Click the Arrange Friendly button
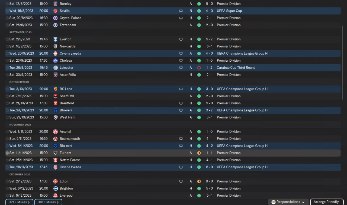 pos(327,202)
